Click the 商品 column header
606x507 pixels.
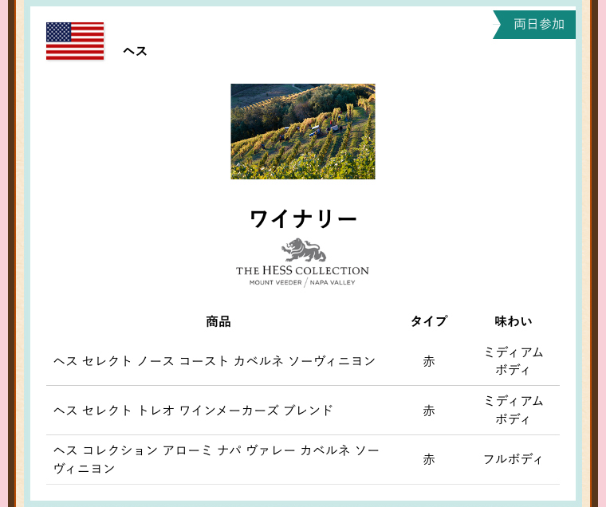218,321
